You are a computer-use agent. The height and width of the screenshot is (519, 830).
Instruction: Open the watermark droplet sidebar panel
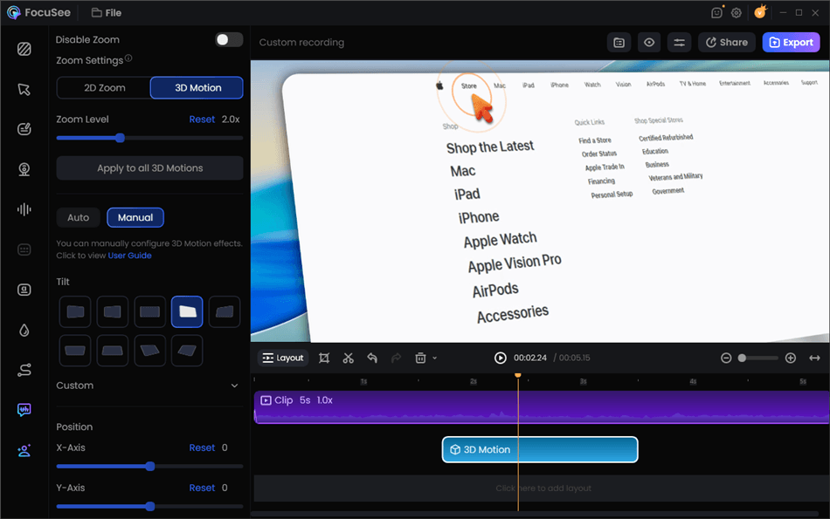24,331
